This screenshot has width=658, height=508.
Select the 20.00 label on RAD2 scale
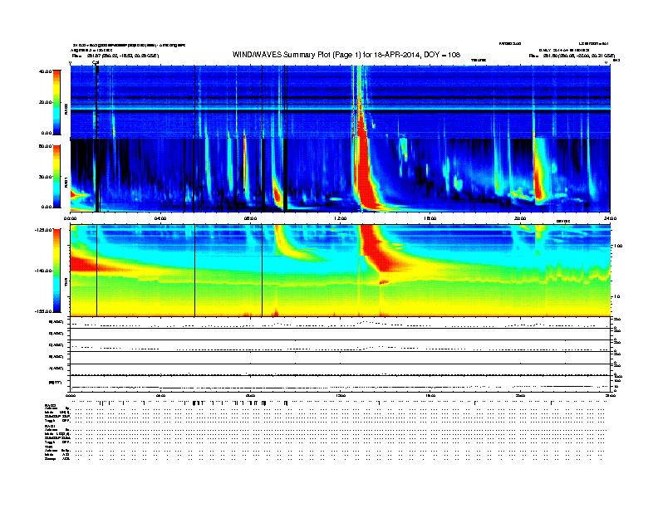pos(46,102)
